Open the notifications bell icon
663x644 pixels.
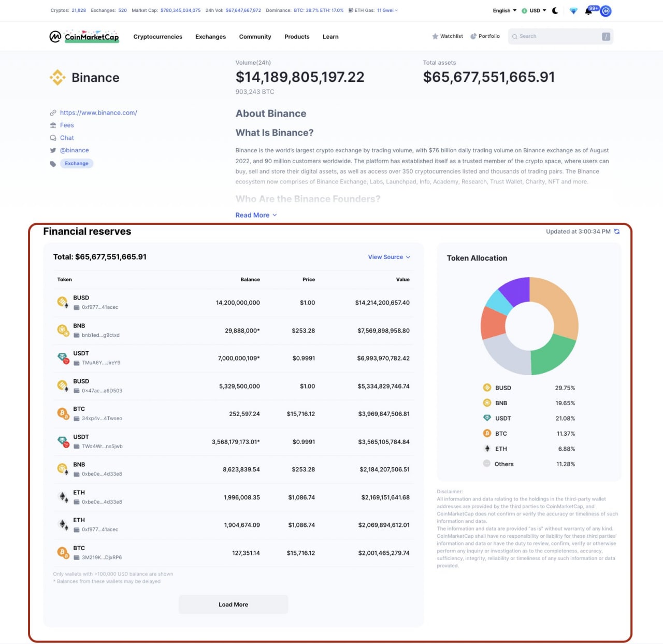[x=588, y=11]
